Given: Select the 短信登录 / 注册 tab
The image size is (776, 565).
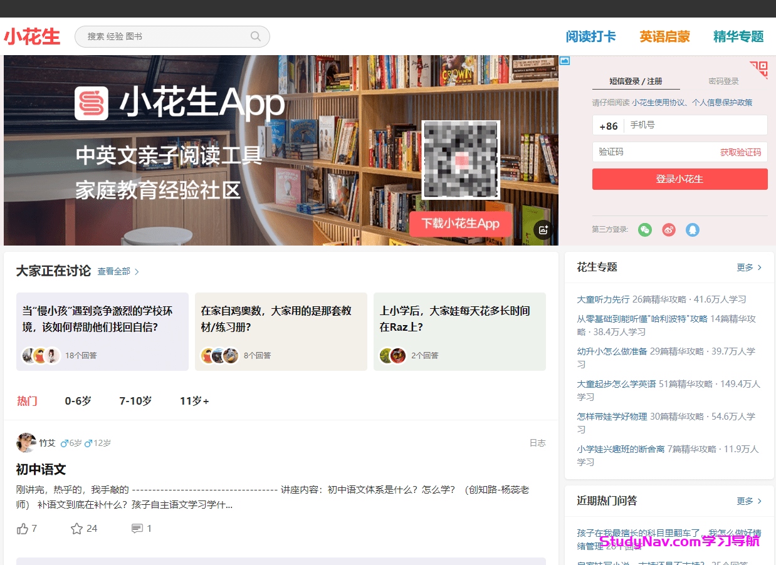Looking at the screenshot, I should pyautogui.click(x=636, y=81).
